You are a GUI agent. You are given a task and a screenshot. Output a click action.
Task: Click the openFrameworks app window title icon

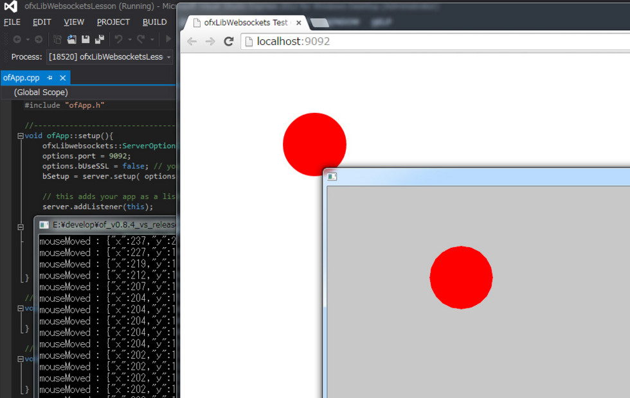[332, 177]
